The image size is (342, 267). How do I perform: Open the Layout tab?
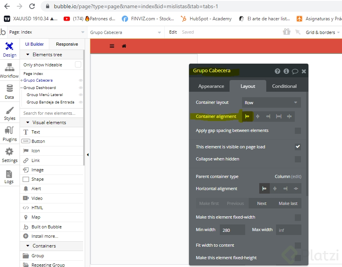click(248, 86)
